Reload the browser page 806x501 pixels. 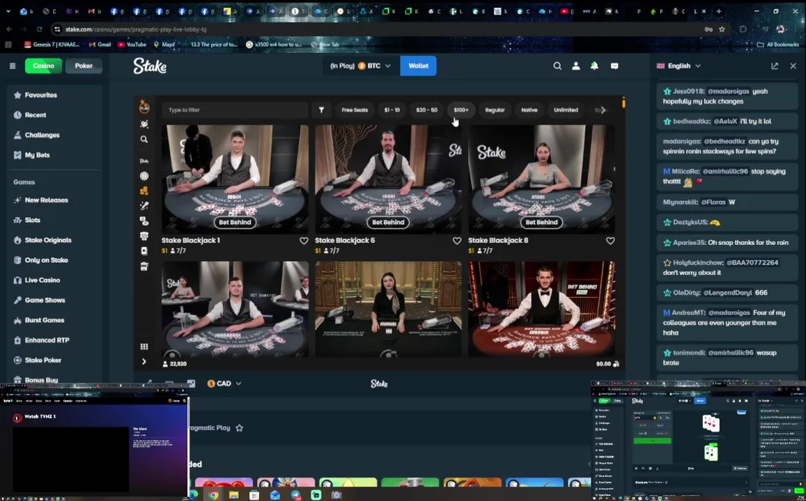(39, 29)
